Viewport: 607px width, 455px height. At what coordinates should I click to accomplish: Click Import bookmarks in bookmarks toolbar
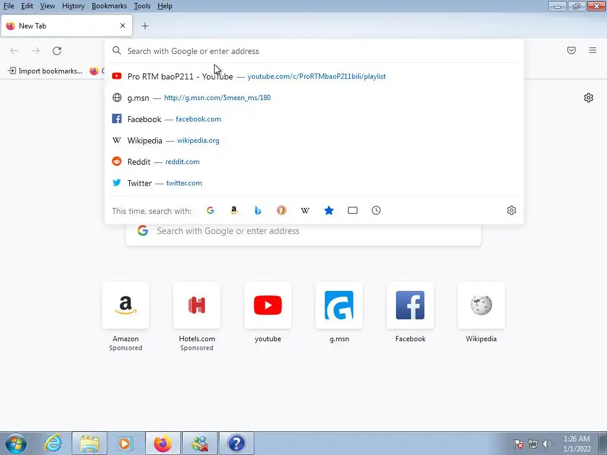pos(45,71)
